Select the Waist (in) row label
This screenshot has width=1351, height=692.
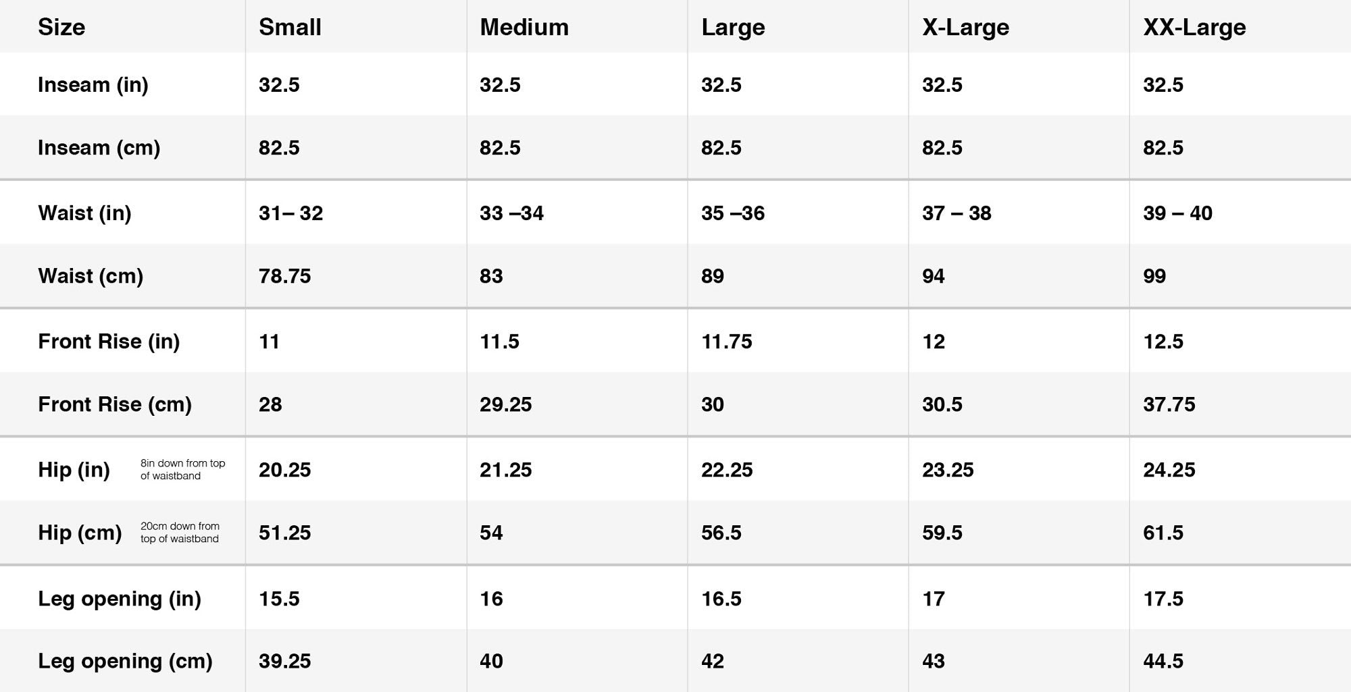[84, 213]
